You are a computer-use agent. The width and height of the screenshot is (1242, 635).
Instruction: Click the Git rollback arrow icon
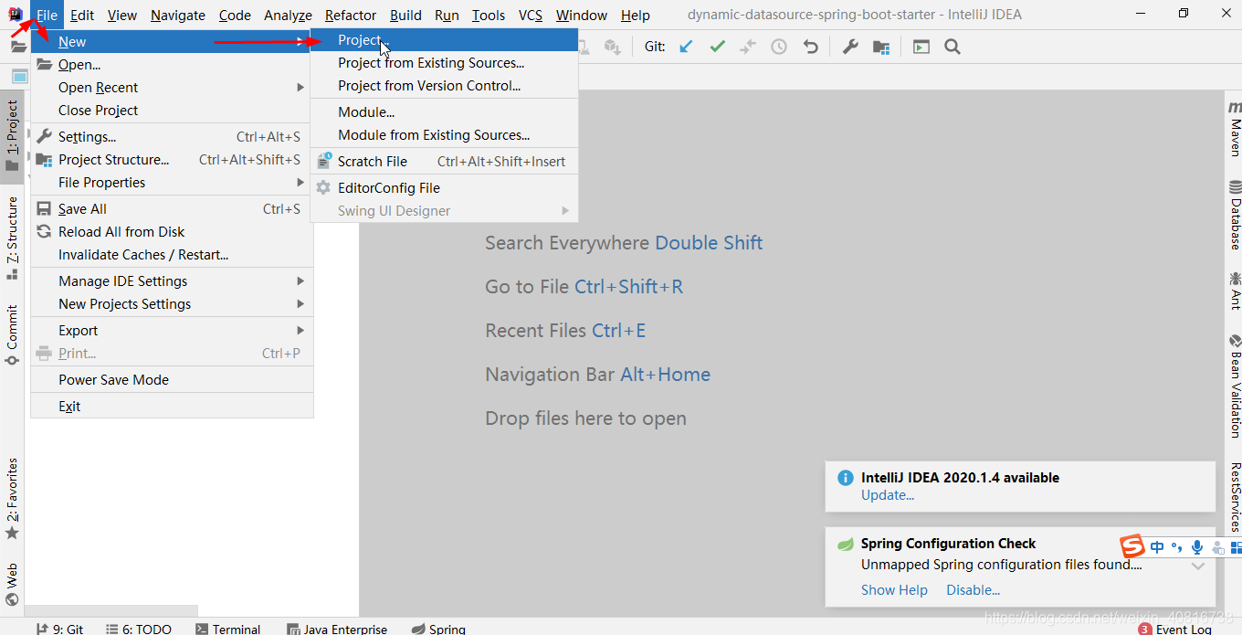[x=810, y=47]
